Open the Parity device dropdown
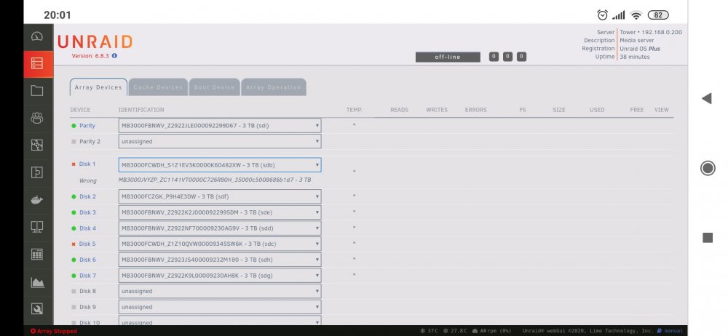The height and width of the screenshot is (336, 728). coord(220,125)
